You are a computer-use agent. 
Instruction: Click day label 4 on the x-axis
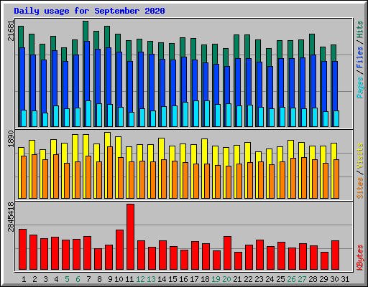point(56,279)
